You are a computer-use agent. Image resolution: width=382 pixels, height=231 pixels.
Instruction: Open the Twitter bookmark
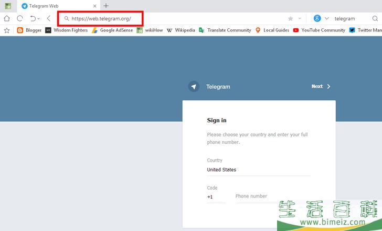coord(365,30)
